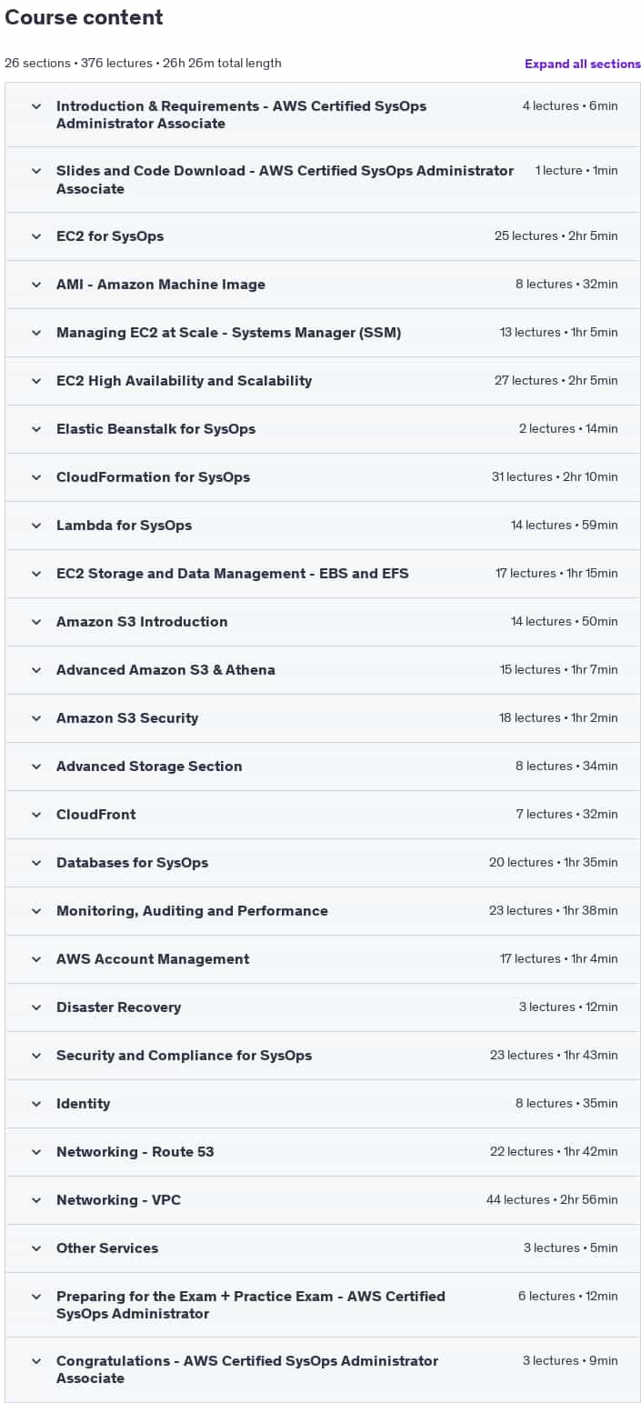The height and width of the screenshot is (1403, 641).
Task: Expand Databases for SysOps chevron
Action: click(x=36, y=863)
